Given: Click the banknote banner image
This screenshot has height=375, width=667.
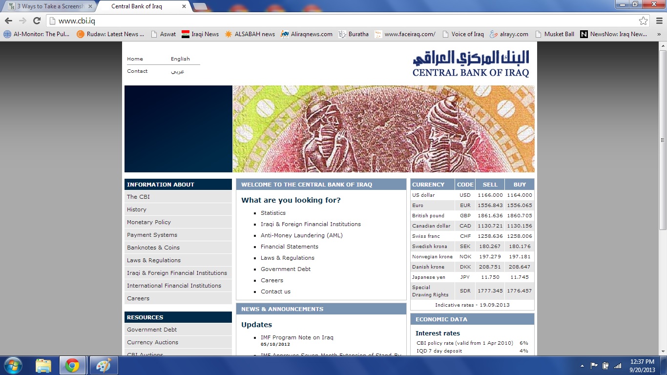Looking at the screenshot, I should click(x=384, y=129).
